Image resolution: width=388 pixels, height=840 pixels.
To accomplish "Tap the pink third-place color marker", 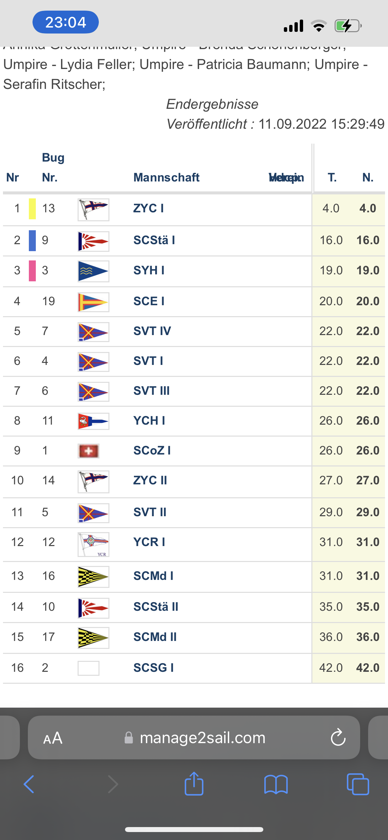I will point(32,271).
